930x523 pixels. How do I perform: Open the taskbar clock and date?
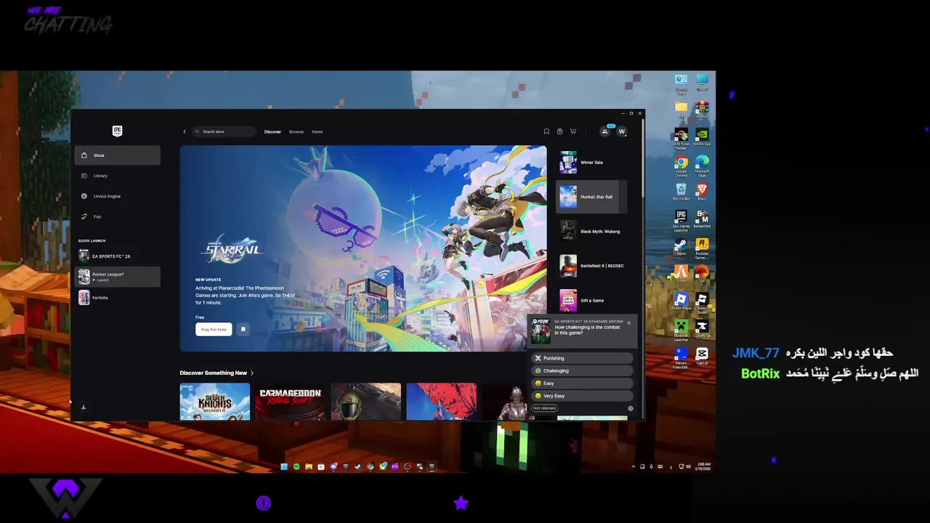click(703, 466)
